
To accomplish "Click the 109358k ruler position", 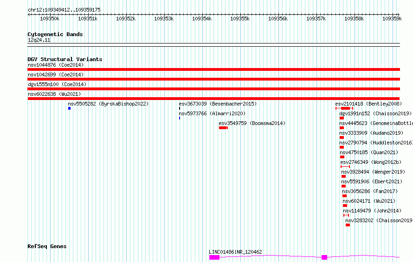I will coord(354,19).
